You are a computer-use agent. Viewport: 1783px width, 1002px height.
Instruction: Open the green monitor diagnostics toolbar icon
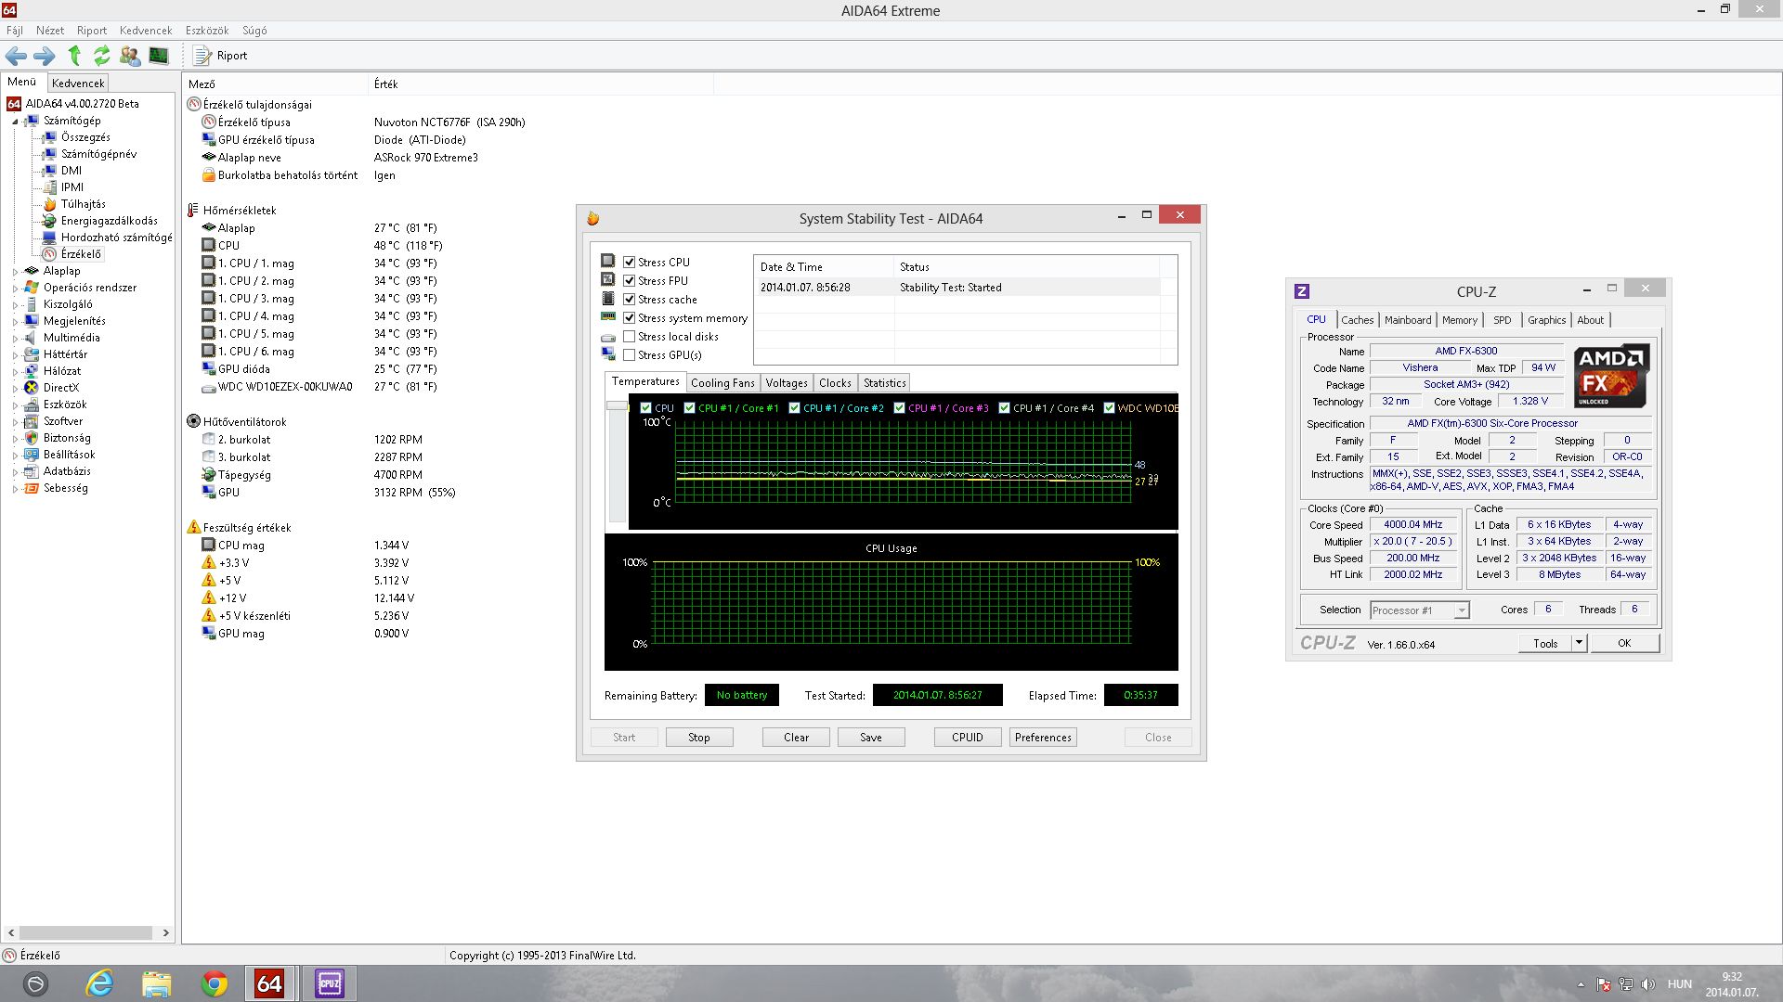click(159, 56)
